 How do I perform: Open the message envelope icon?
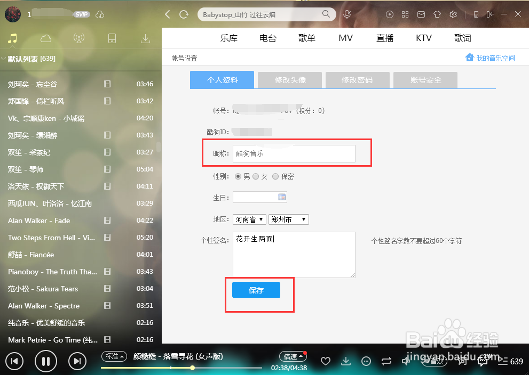coord(421,14)
